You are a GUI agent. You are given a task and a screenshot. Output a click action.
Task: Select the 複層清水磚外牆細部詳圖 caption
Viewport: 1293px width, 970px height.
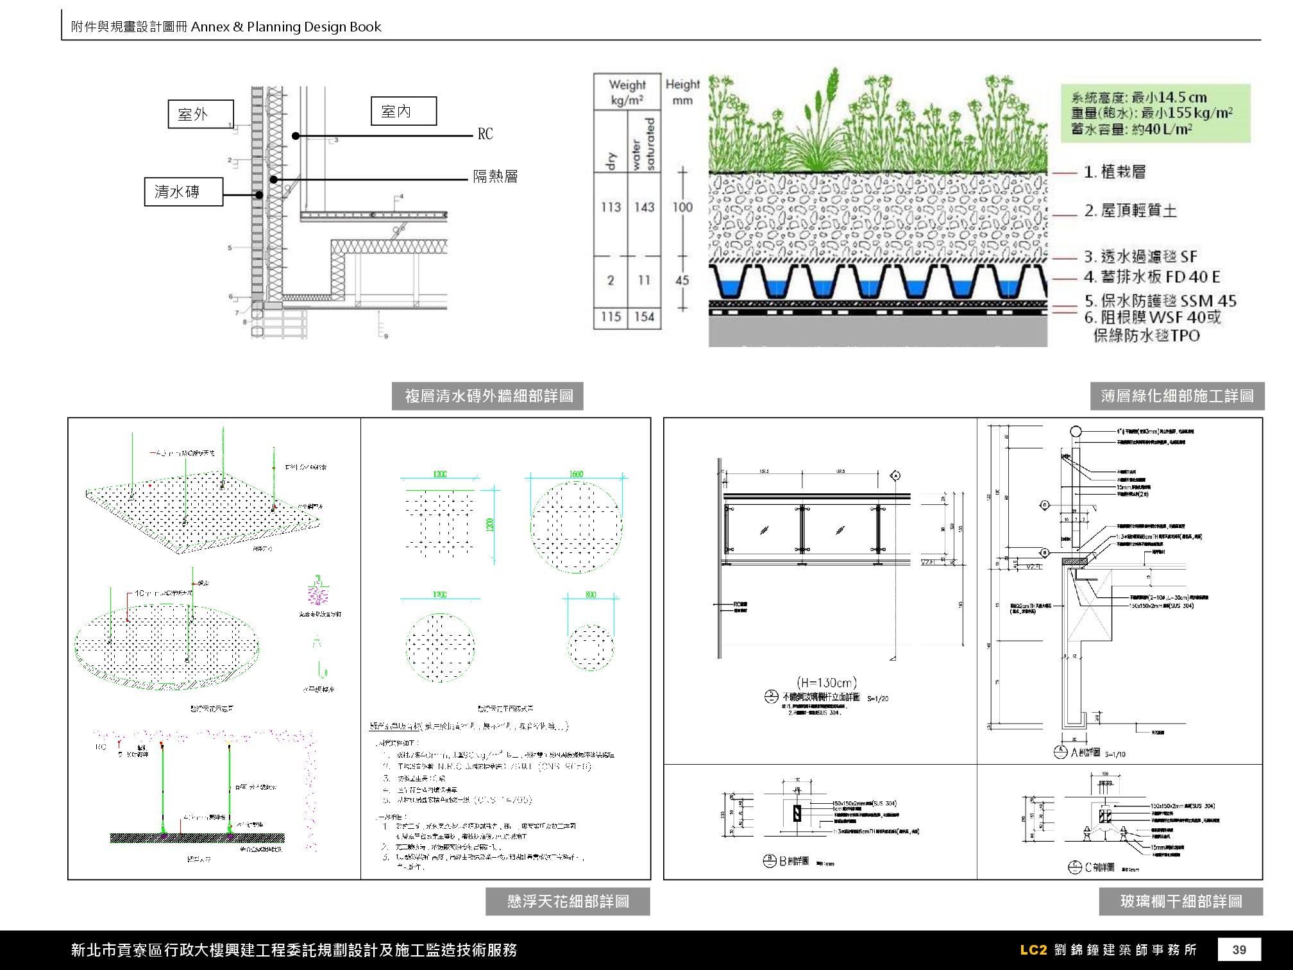pyautogui.click(x=487, y=396)
